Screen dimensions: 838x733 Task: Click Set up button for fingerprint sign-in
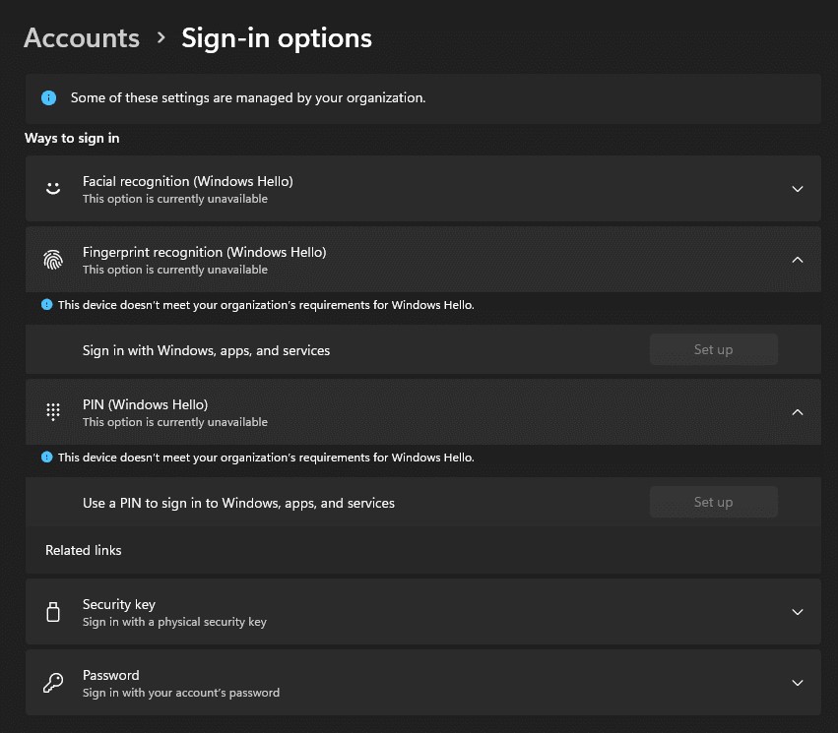tap(713, 349)
